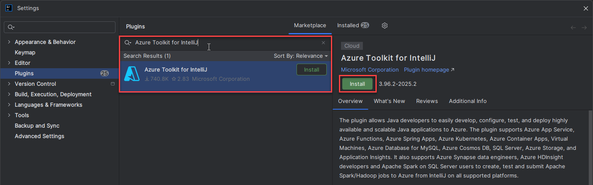Expand the Version Control tree node
The height and width of the screenshot is (185, 593).
pos(9,84)
